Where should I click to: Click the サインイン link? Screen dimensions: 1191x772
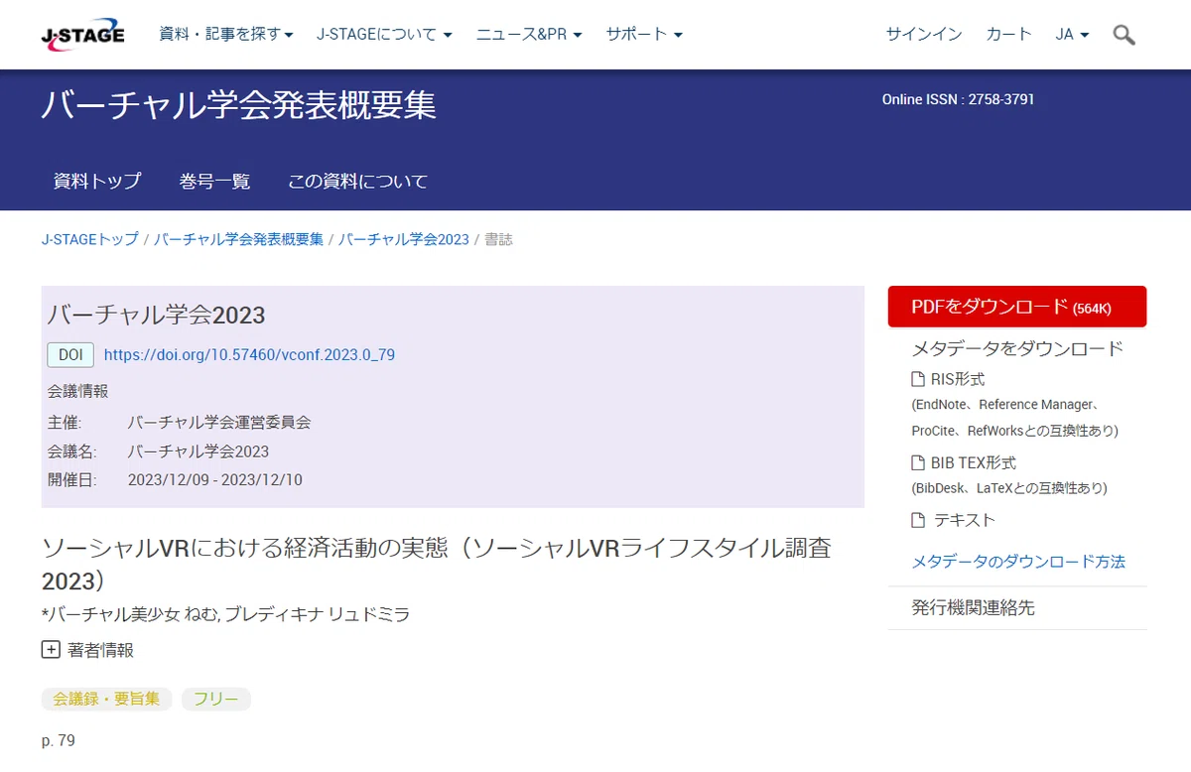(924, 35)
